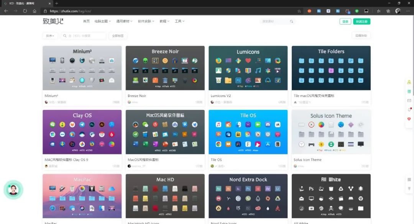Open the 排序 sort dropdown

tap(50, 36)
